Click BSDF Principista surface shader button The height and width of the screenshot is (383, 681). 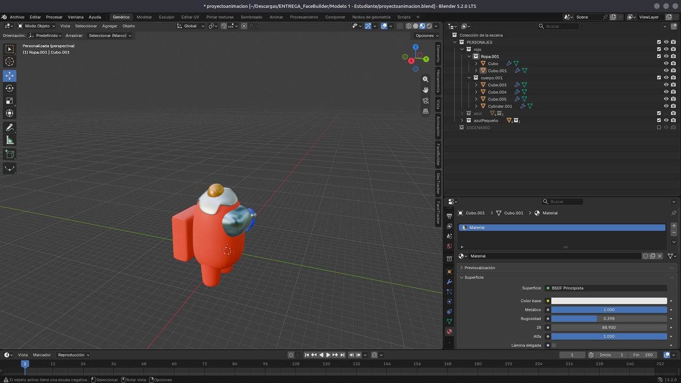[x=605, y=288]
